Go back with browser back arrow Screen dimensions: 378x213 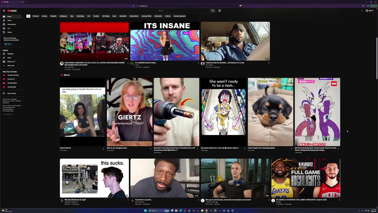coord(2,6)
